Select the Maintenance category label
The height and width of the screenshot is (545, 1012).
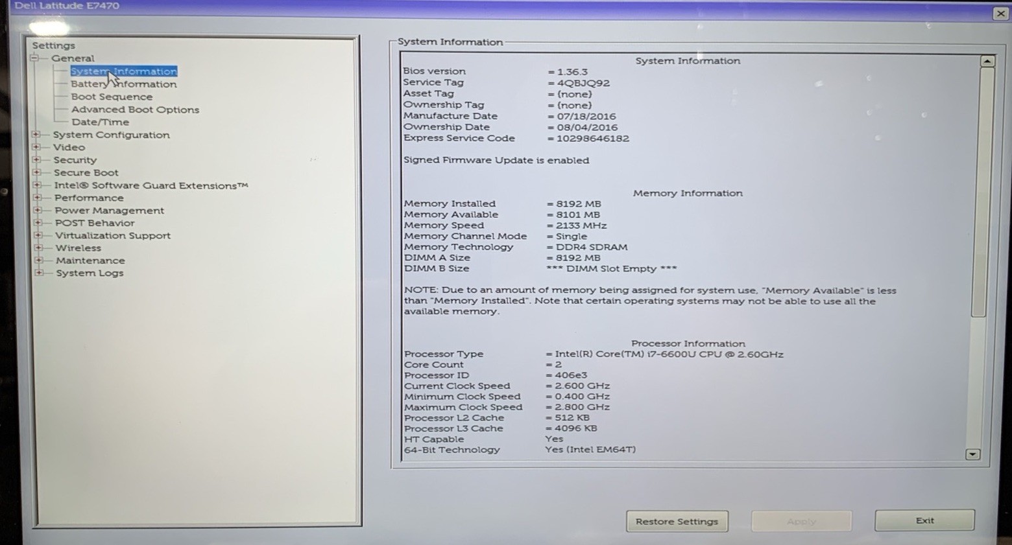click(90, 261)
